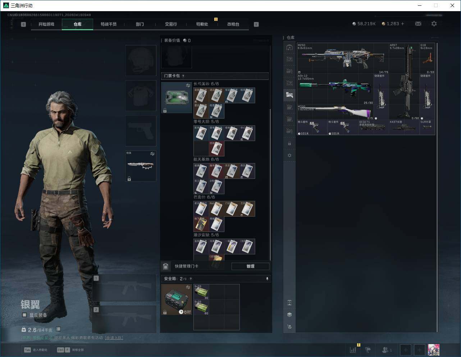This screenshot has height=357, width=461.
Task: Open the 改枪台 tab
Action: pyautogui.click(x=233, y=24)
